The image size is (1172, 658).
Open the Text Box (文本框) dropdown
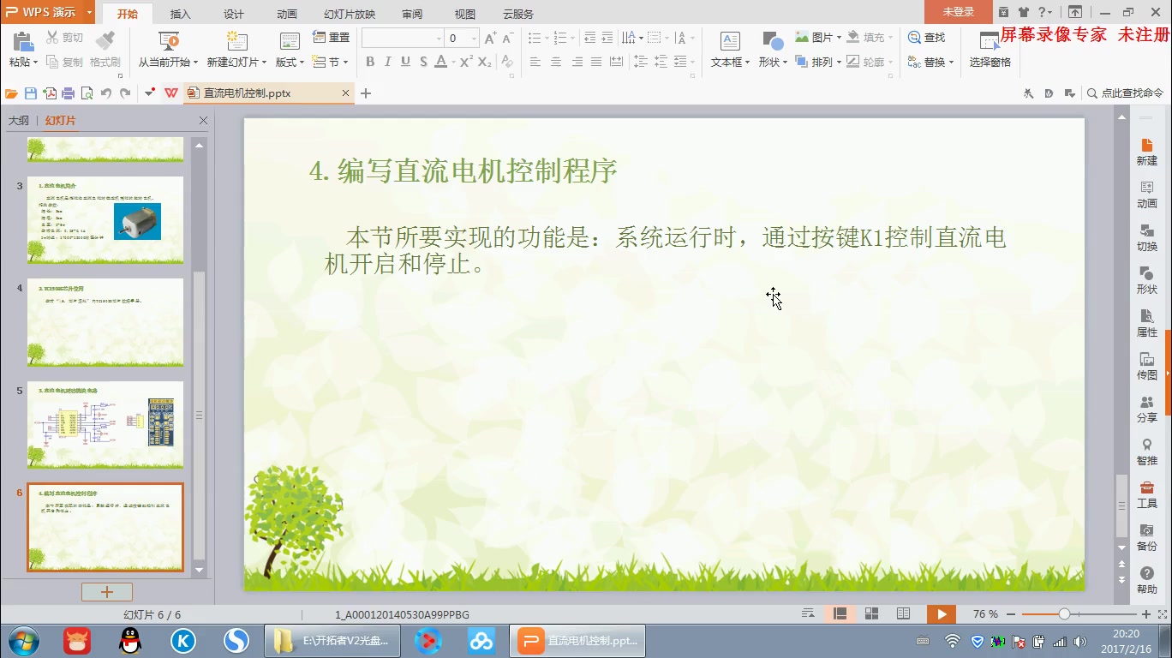(x=730, y=62)
